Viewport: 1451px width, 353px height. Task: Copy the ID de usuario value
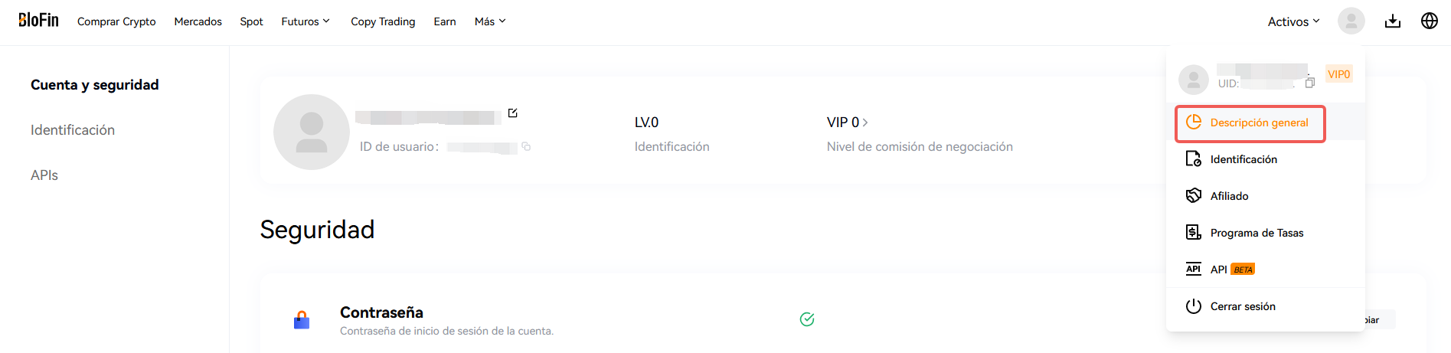[526, 146]
